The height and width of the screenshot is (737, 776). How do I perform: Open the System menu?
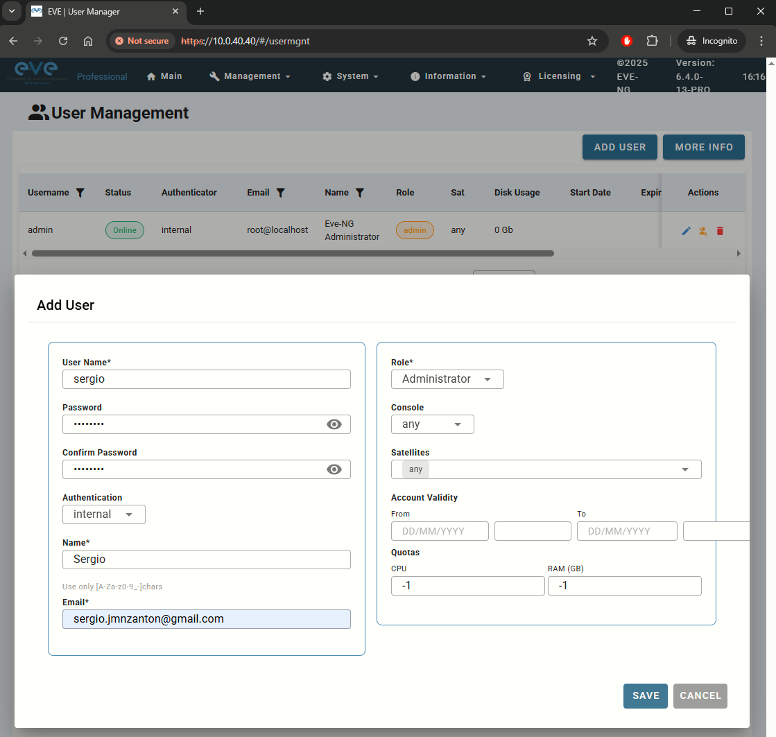350,76
